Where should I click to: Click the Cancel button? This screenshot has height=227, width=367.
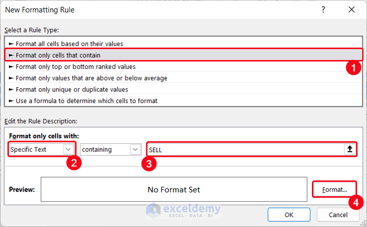pyautogui.click(x=338, y=214)
